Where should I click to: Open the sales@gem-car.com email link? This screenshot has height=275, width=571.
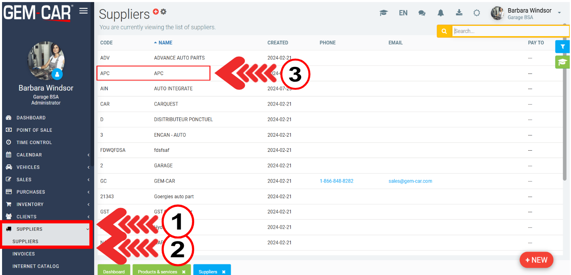pos(410,181)
